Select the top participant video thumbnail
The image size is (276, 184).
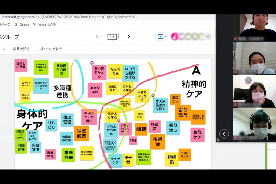click(254, 28)
